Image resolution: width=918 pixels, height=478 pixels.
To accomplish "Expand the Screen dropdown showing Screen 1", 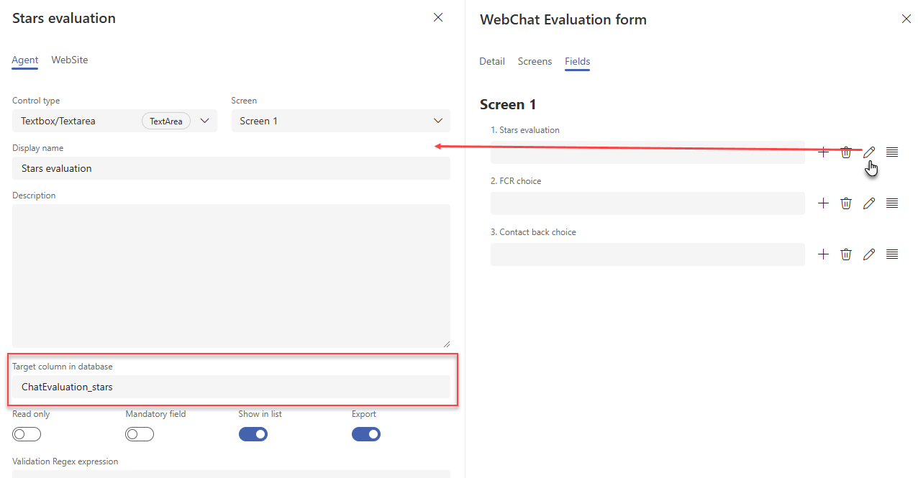I will pos(341,121).
